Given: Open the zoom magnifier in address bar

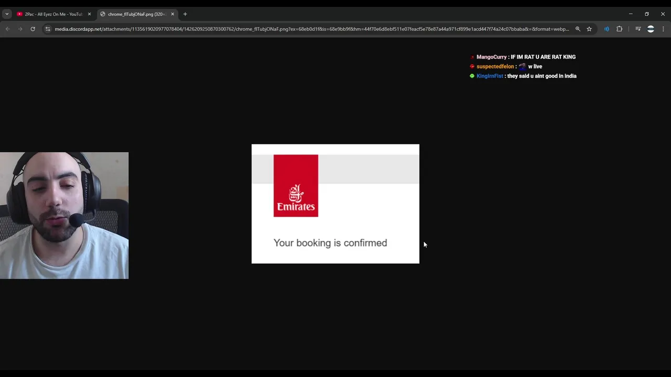Looking at the screenshot, I should tap(578, 29).
